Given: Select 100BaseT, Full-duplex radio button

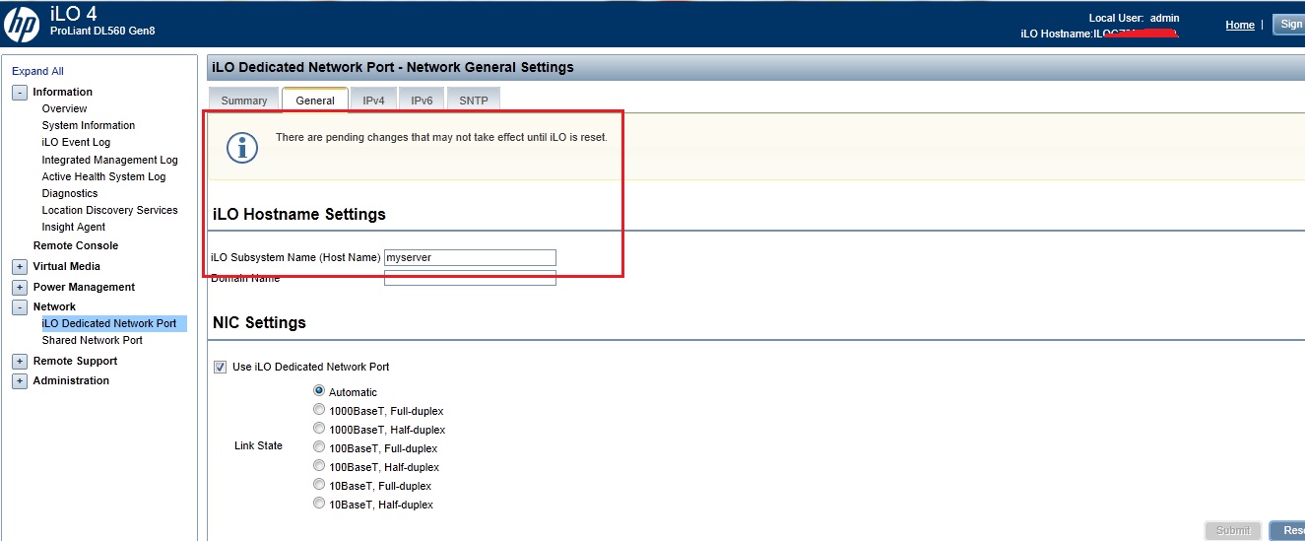Looking at the screenshot, I should click(319, 447).
